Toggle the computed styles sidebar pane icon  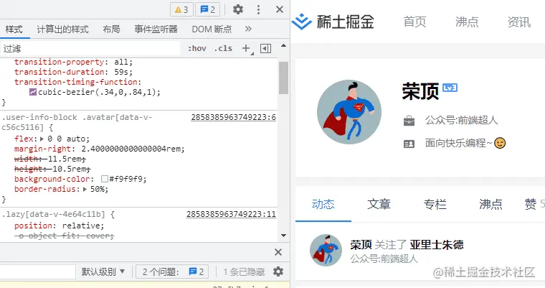(265, 48)
